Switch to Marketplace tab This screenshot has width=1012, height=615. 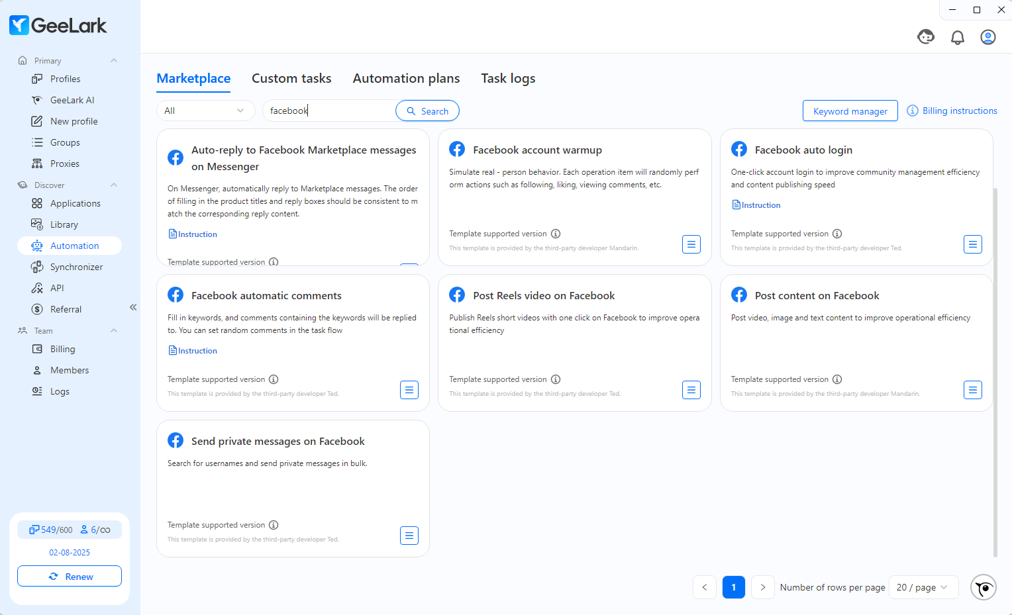[193, 78]
